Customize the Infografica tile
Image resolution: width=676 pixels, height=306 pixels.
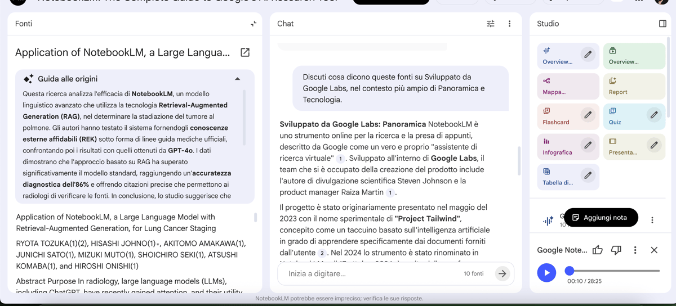click(588, 145)
